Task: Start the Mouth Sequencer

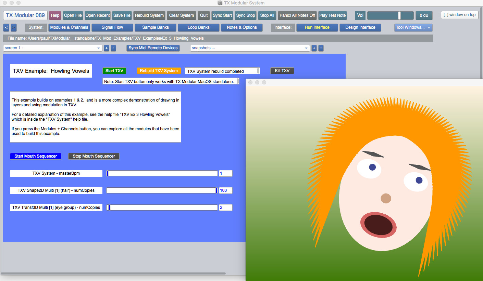Action: 36,156
